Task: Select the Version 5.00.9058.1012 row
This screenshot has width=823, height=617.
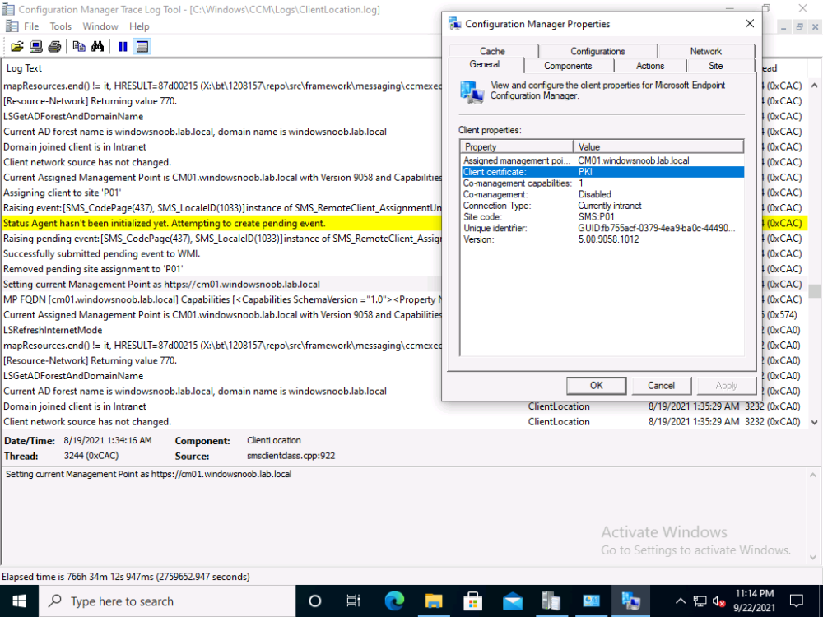Action: [602, 239]
